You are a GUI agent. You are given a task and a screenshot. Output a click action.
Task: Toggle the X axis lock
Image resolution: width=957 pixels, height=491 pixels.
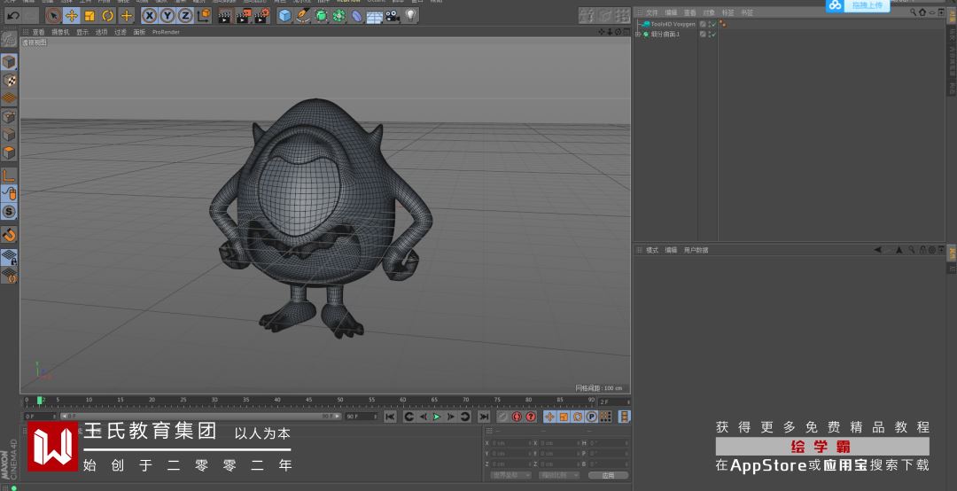pos(150,16)
